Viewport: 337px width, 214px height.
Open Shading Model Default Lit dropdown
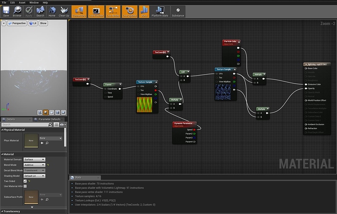coord(34,176)
